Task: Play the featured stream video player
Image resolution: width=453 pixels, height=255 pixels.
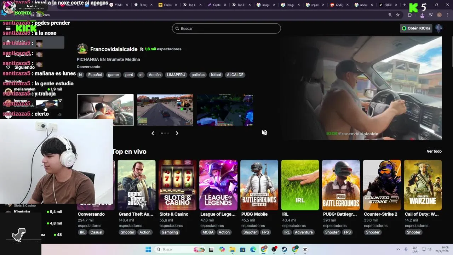Action: tap(362, 89)
